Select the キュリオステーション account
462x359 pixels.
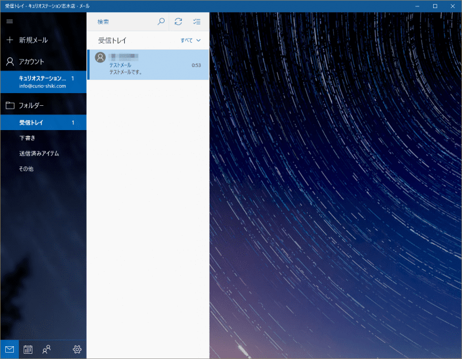(x=43, y=82)
